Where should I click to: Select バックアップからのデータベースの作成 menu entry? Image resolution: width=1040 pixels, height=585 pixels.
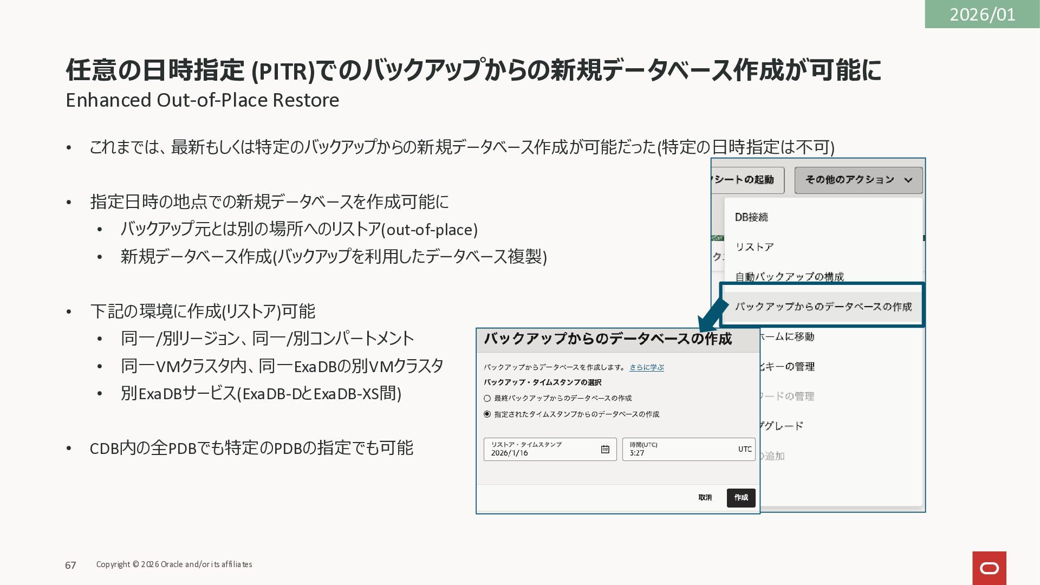coord(823,307)
